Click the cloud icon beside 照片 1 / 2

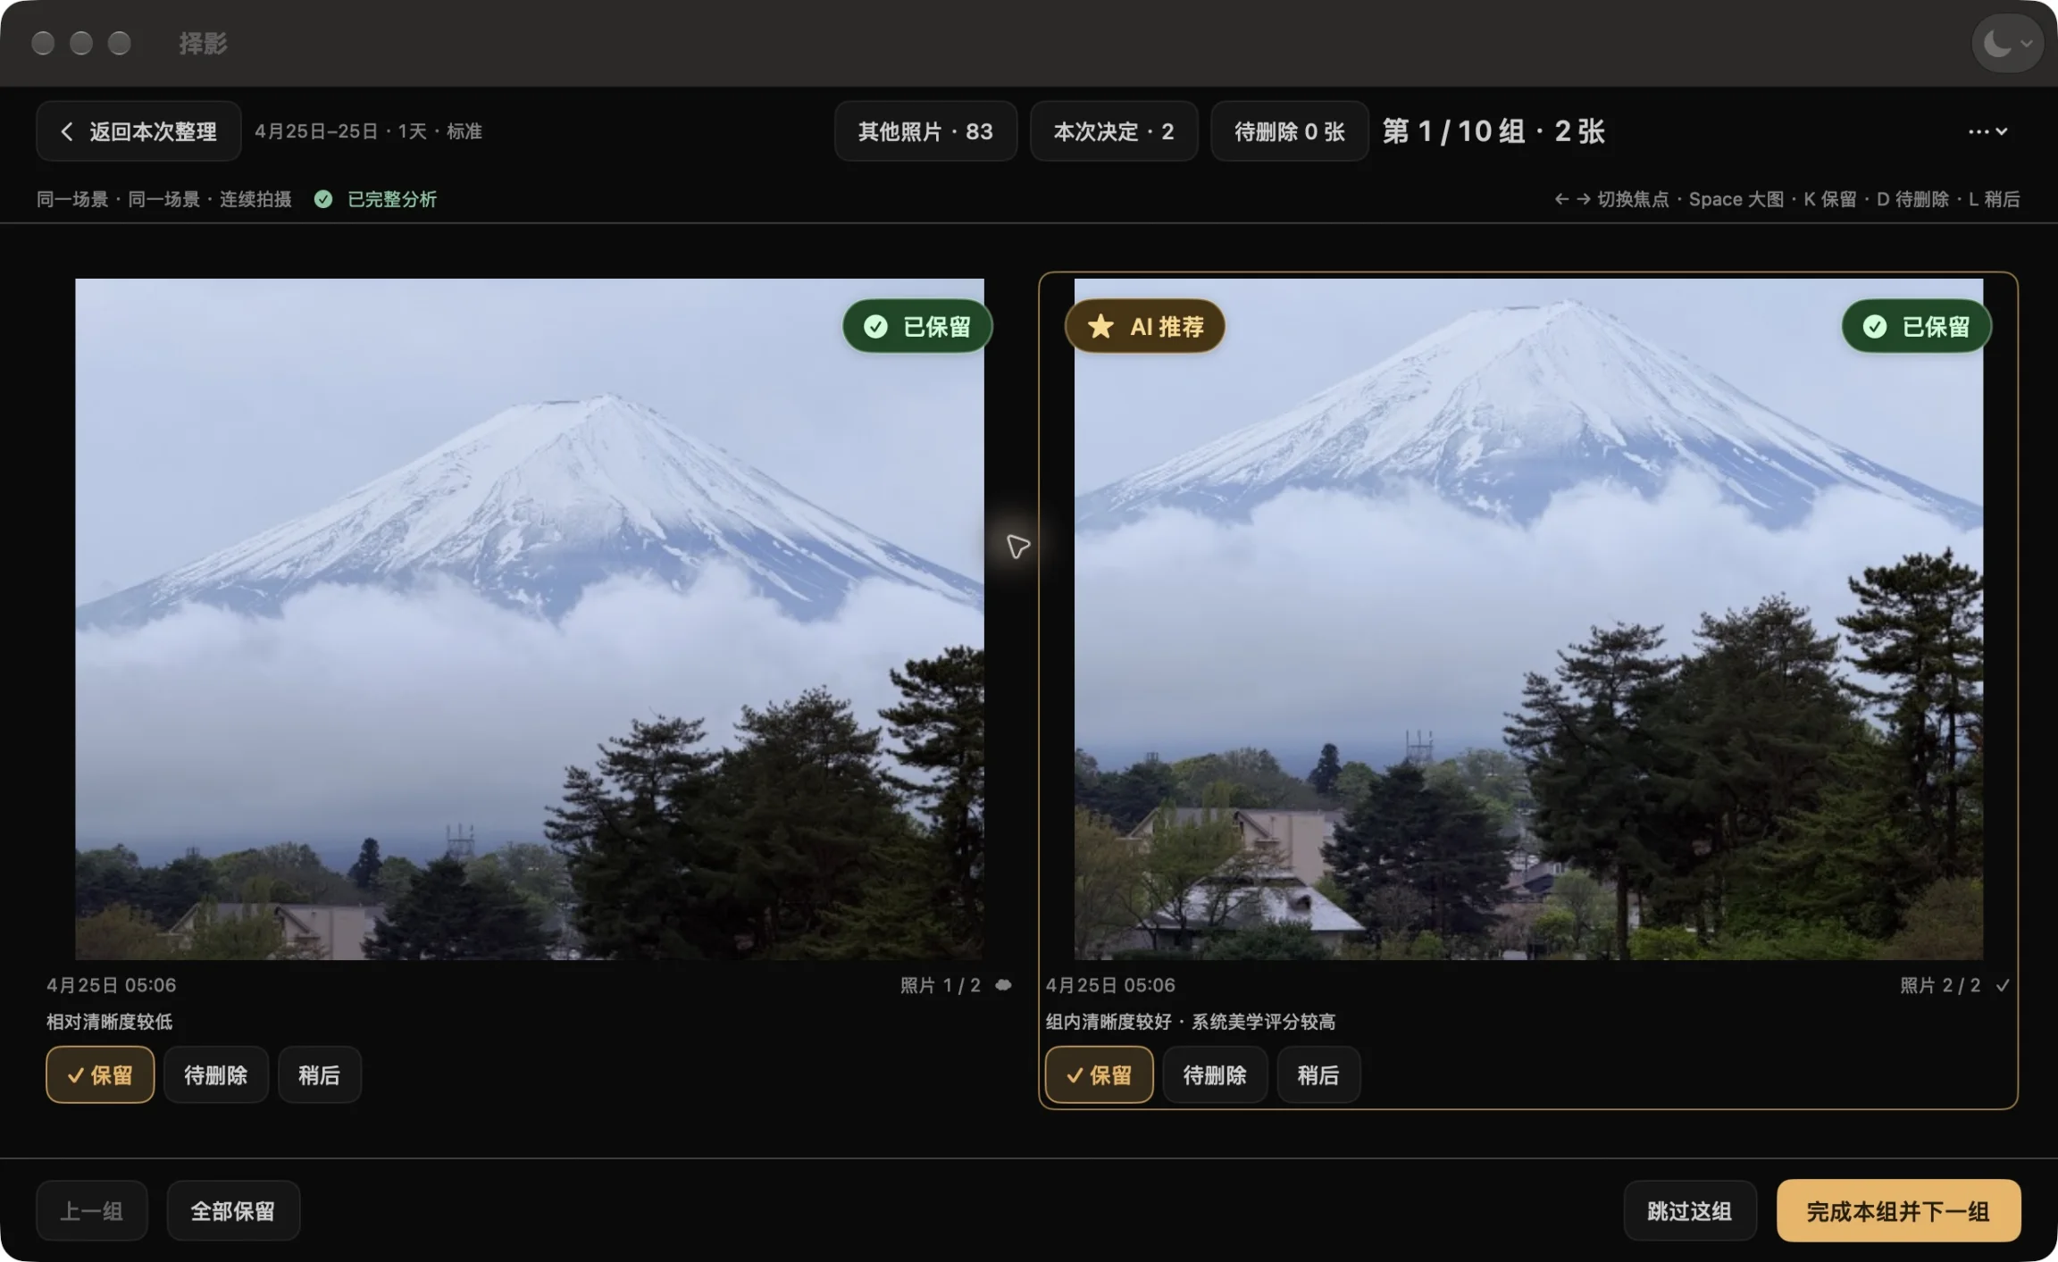1003,985
